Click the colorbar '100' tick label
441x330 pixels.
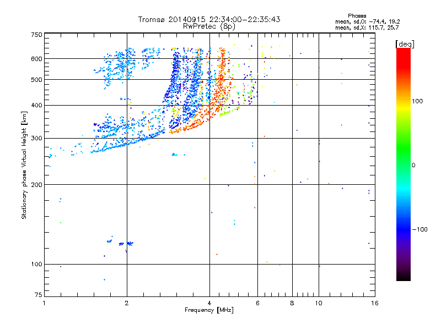pyautogui.click(x=417, y=101)
